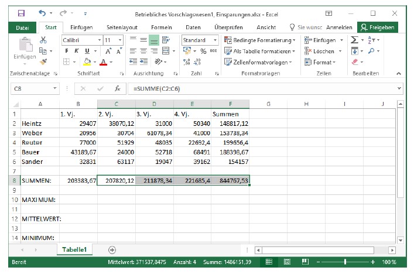Open the Standard number format dropdown

(x=215, y=40)
